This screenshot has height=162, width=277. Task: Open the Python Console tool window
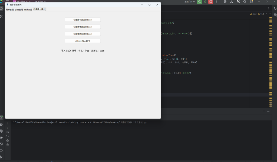[1, 124]
